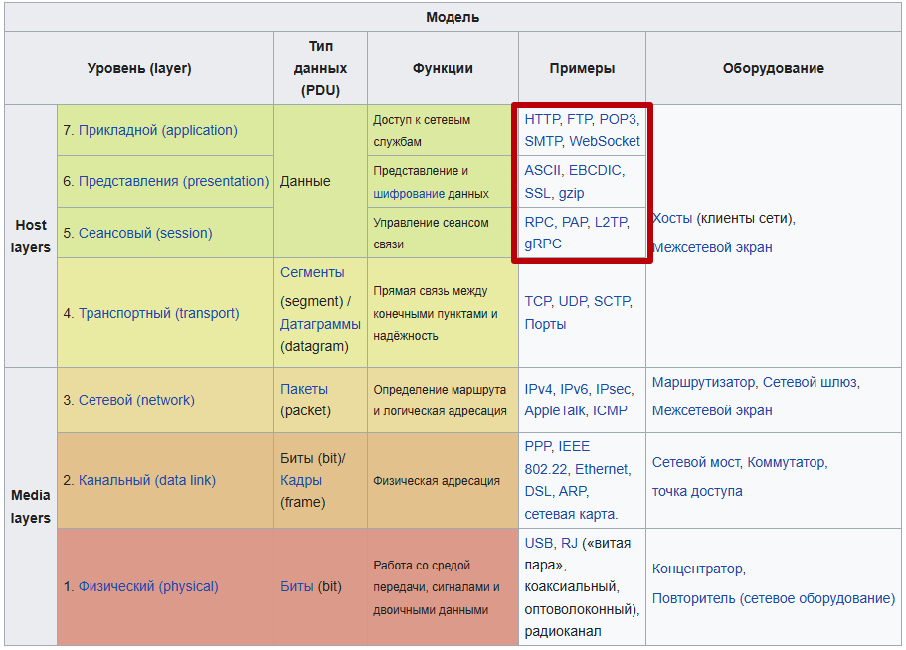Follow the Датаграммы link
Viewport: 906px width, 650px height.
tap(320, 324)
